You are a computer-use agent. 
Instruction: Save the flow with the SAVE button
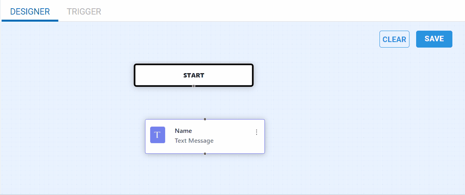coord(434,39)
